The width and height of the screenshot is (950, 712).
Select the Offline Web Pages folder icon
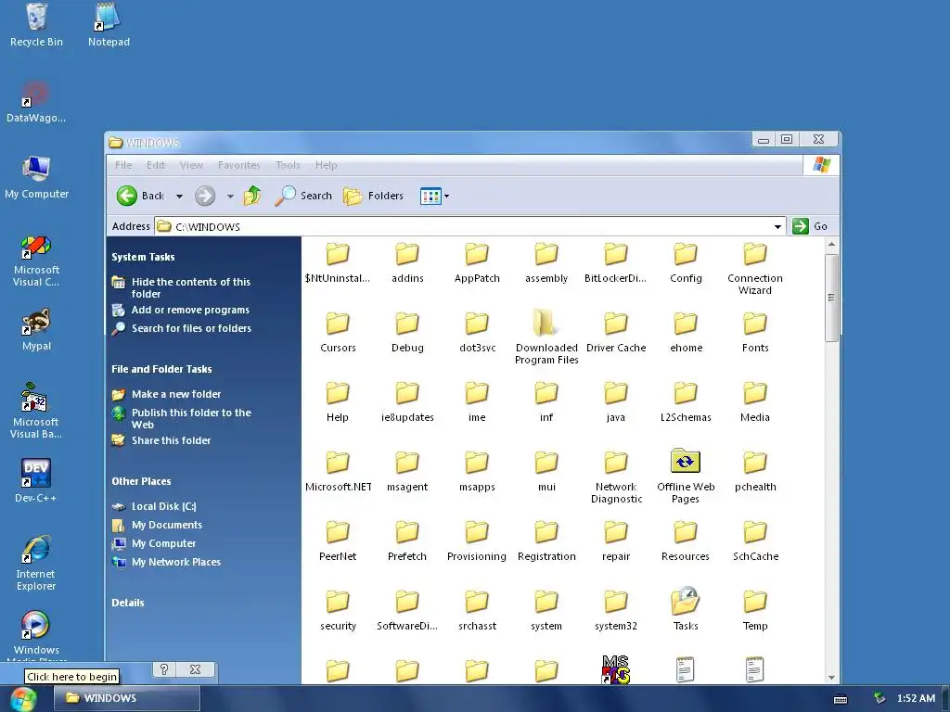686,462
